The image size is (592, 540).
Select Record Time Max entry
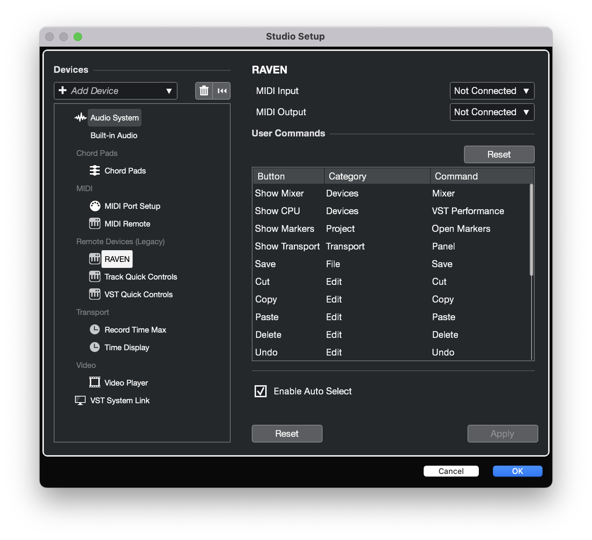tap(135, 330)
